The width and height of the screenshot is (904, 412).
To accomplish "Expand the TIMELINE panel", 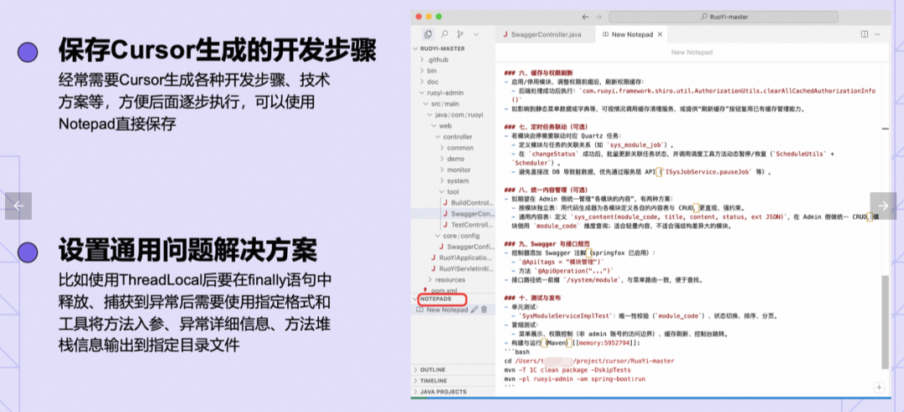I will click(433, 381).
